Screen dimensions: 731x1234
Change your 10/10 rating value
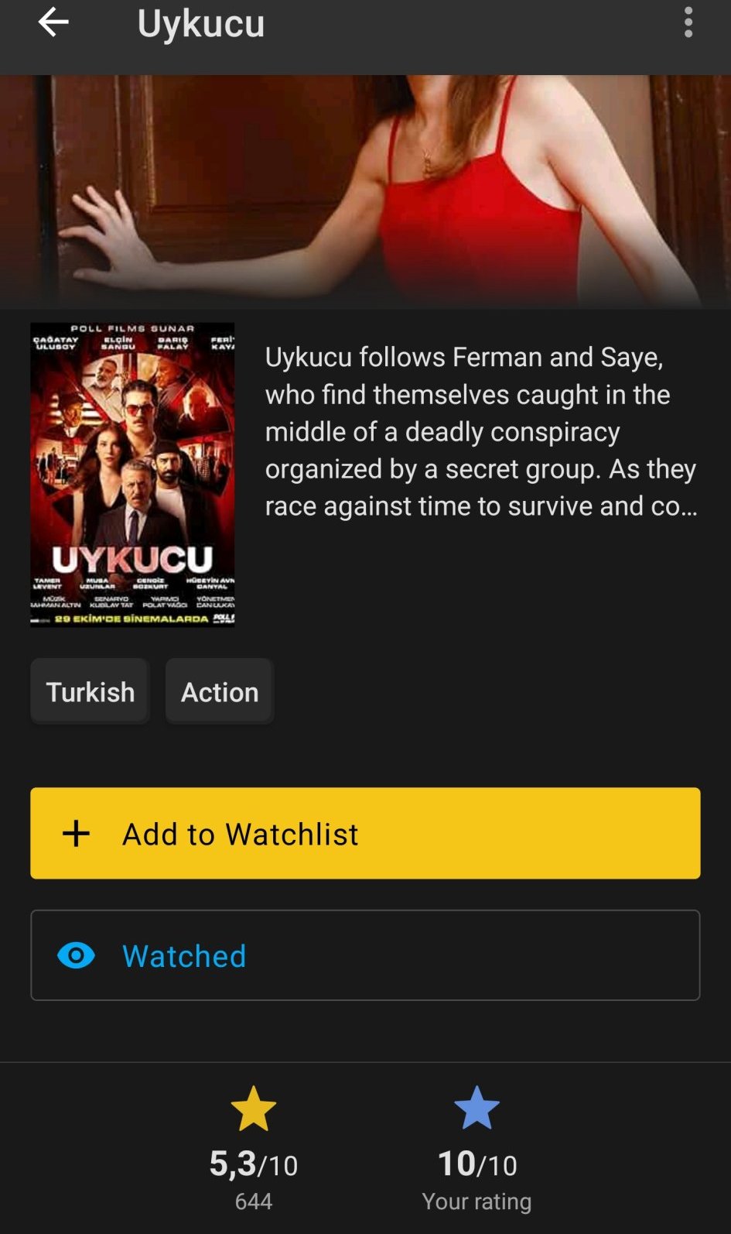click(477, 1164)
